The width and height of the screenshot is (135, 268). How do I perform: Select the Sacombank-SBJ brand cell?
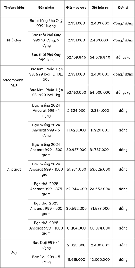coord(14,82)
